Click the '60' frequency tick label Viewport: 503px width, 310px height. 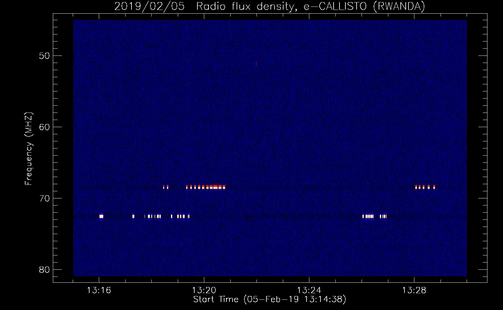pos(44,127)
